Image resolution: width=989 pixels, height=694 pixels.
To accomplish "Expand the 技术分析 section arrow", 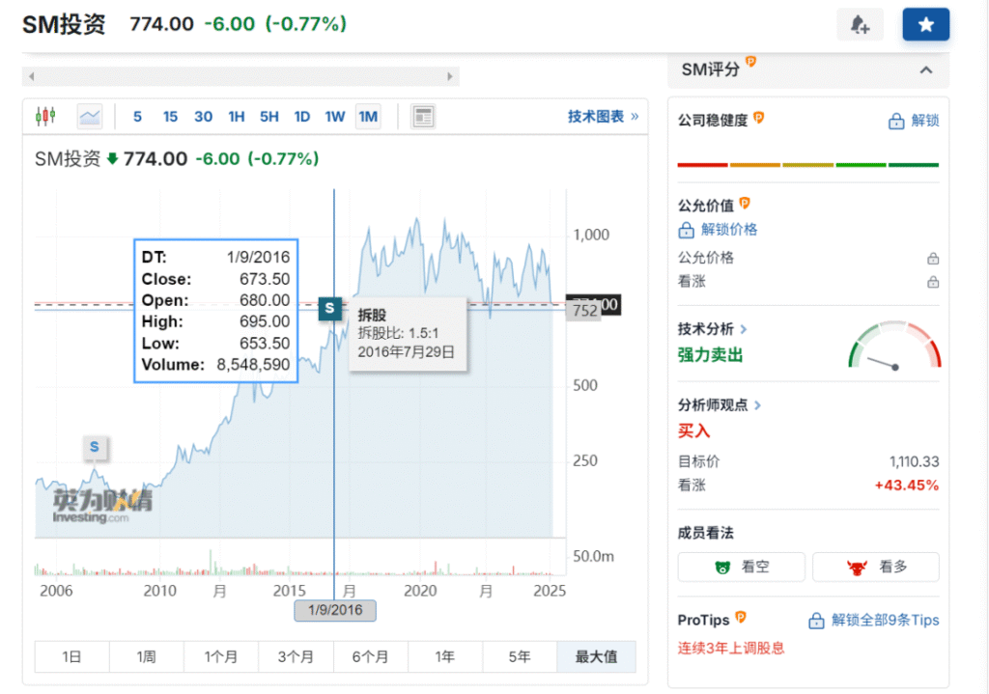I will point(743,329).
